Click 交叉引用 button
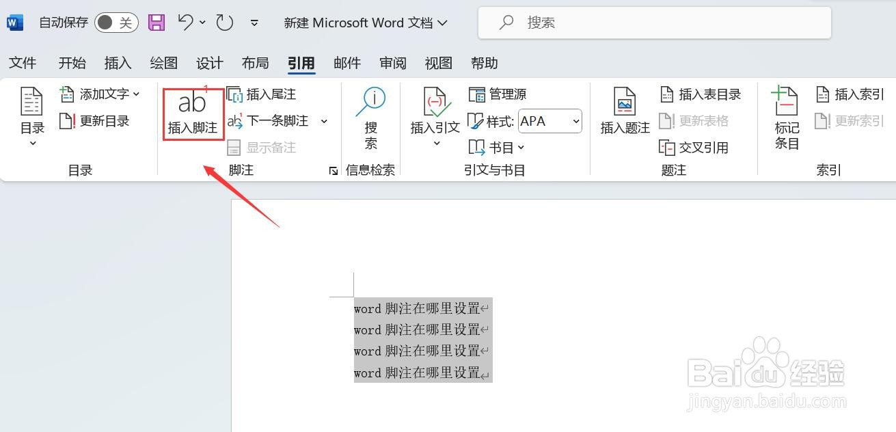The height and width of the screenshot is (432, 896). [x=694, y=148]
